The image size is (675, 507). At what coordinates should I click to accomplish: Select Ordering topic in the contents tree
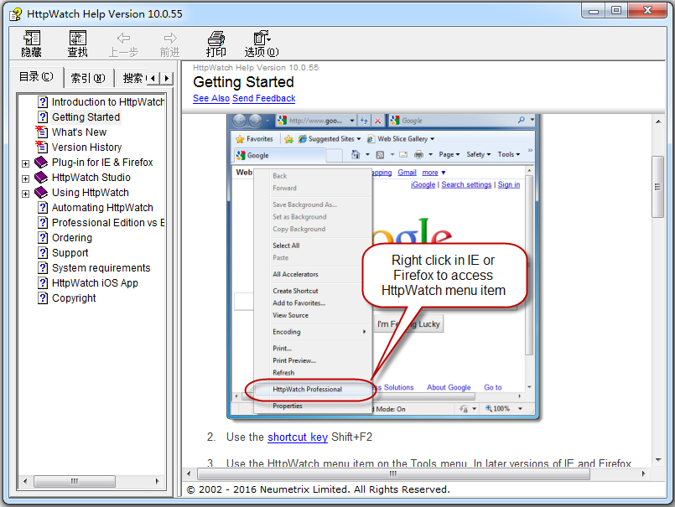click(72, 238)
